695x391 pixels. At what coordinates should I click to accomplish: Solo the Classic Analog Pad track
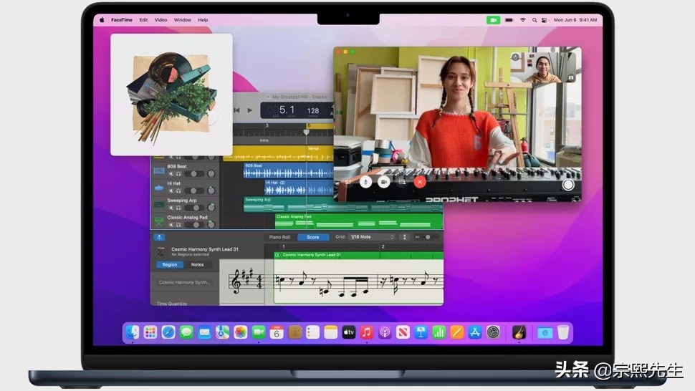click(178, 225)
